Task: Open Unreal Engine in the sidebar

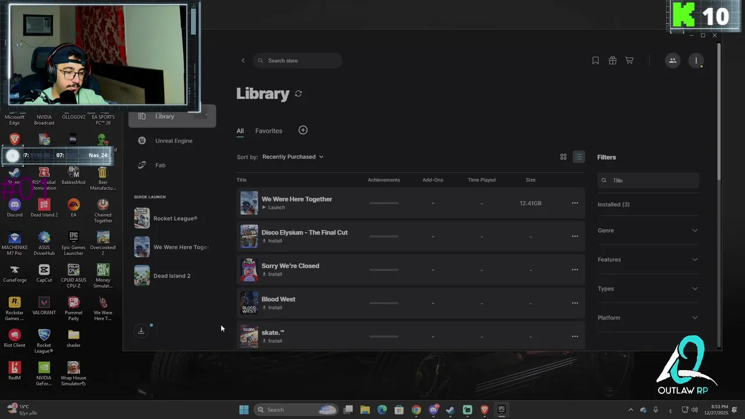Action: coord(172,141)
